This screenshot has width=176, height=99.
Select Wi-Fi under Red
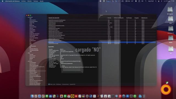click(x=31, y=60)
